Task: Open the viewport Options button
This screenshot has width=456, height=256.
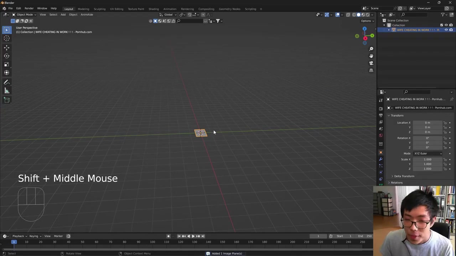Action: coord(367,21)
